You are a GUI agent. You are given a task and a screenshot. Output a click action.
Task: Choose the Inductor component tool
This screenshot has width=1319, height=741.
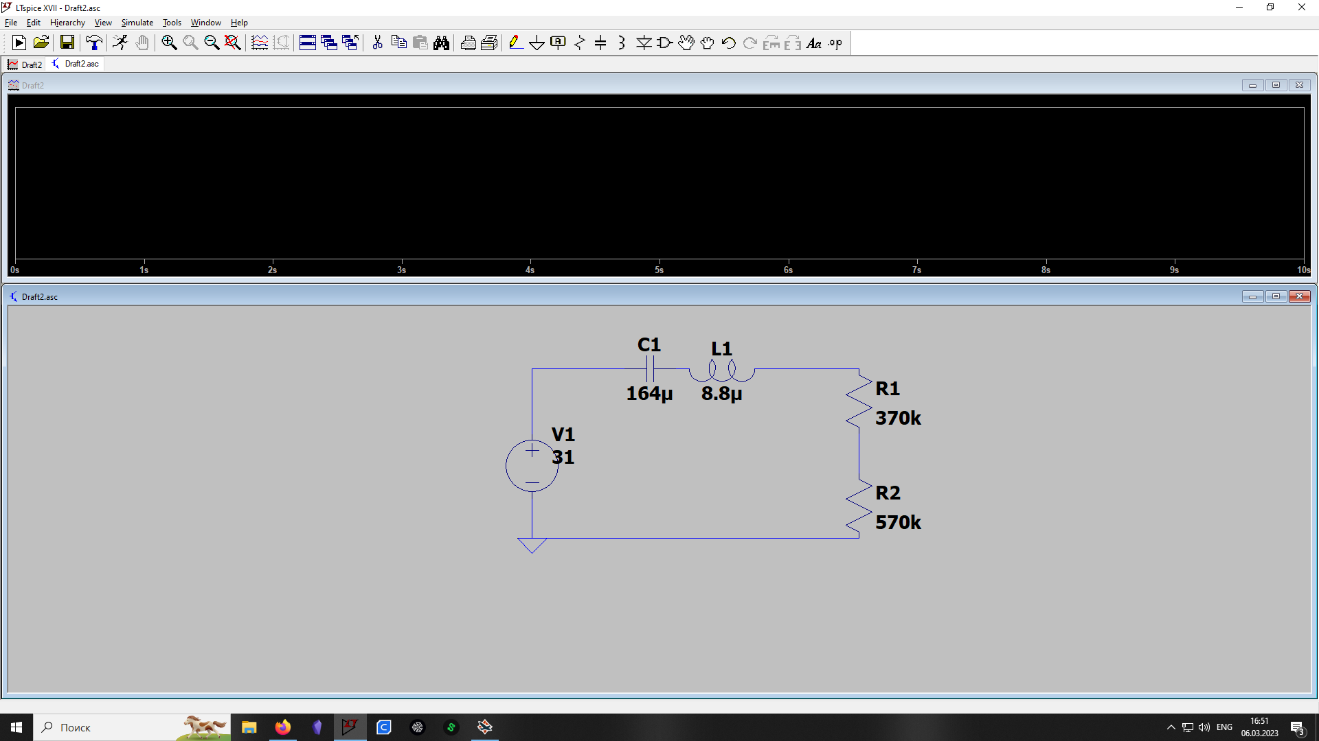[621, 43]
